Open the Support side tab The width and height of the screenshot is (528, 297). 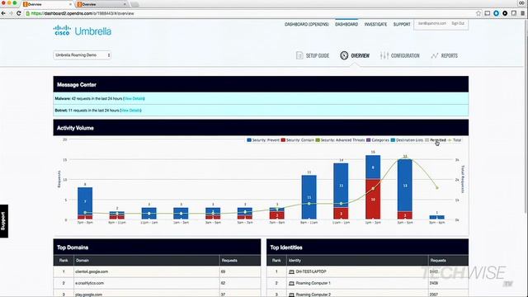[x=3, y=221]
